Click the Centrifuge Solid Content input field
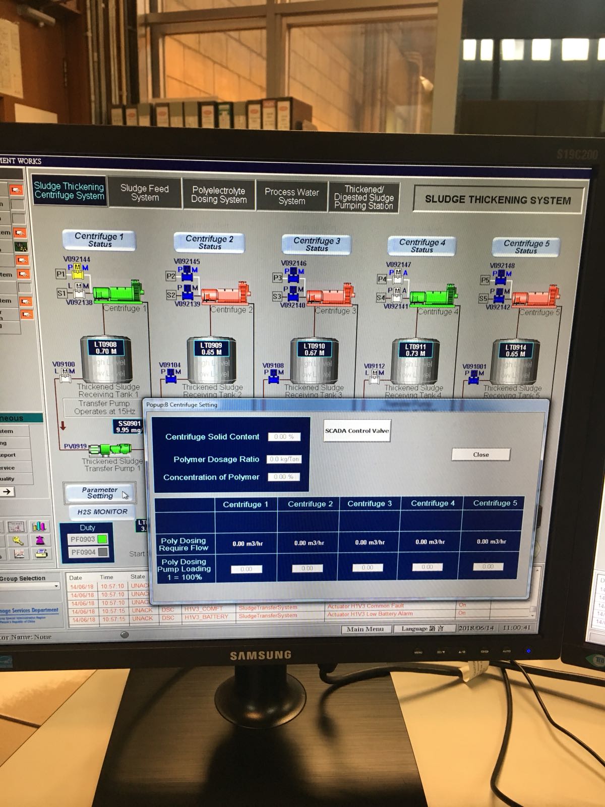 (284, 437)
